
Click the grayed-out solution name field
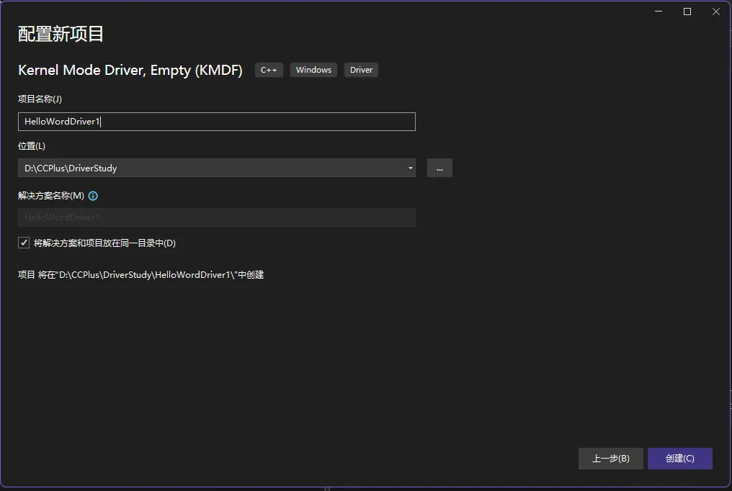pos(216,217)
